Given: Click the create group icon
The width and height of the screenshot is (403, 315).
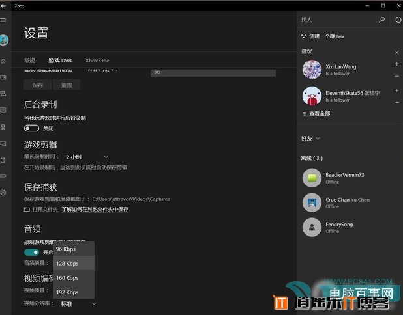Looking at the screenshot, I should coord(303,36).
